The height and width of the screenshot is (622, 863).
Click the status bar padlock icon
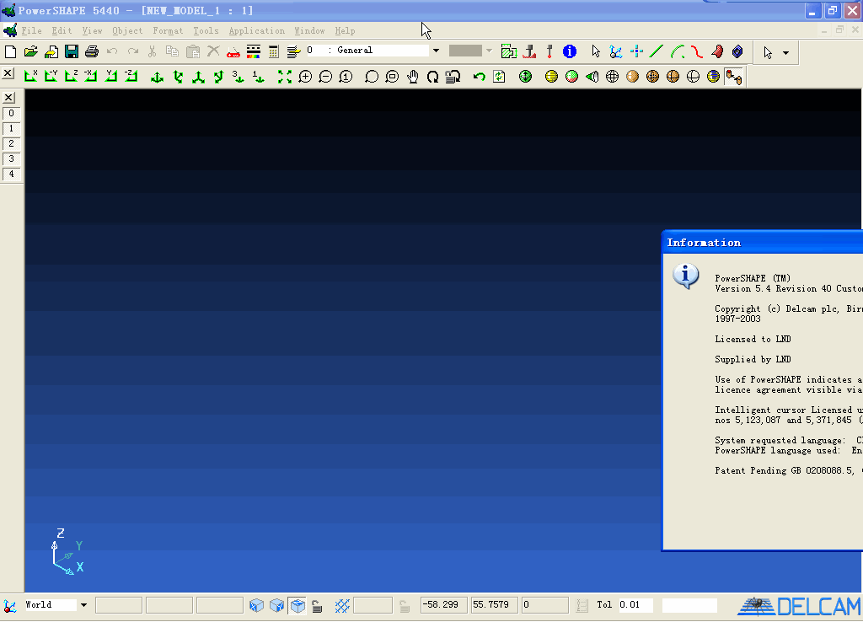point(317,605)
